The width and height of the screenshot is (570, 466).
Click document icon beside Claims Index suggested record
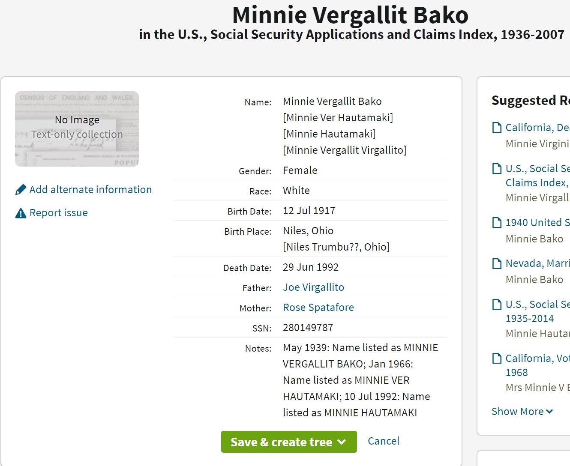(497, 169)
